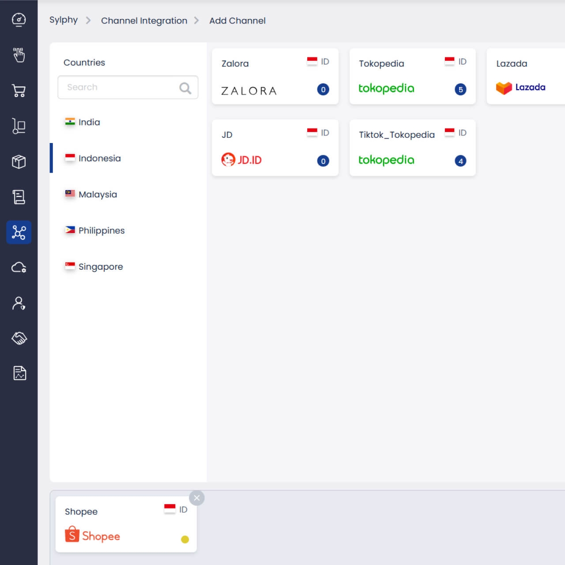Click the hand truck trolley sidebar icon

coord(19,126)
